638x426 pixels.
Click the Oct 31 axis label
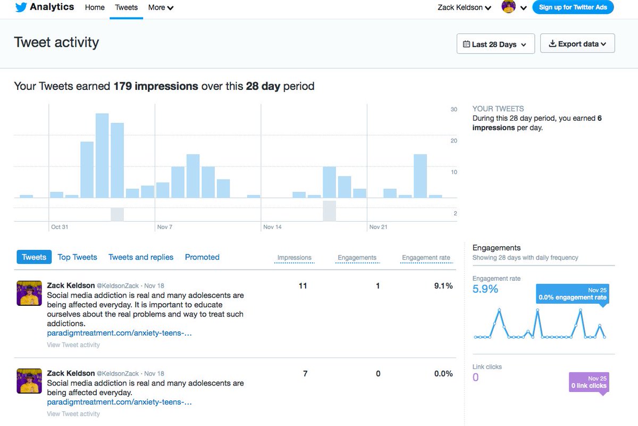[60, 227]
